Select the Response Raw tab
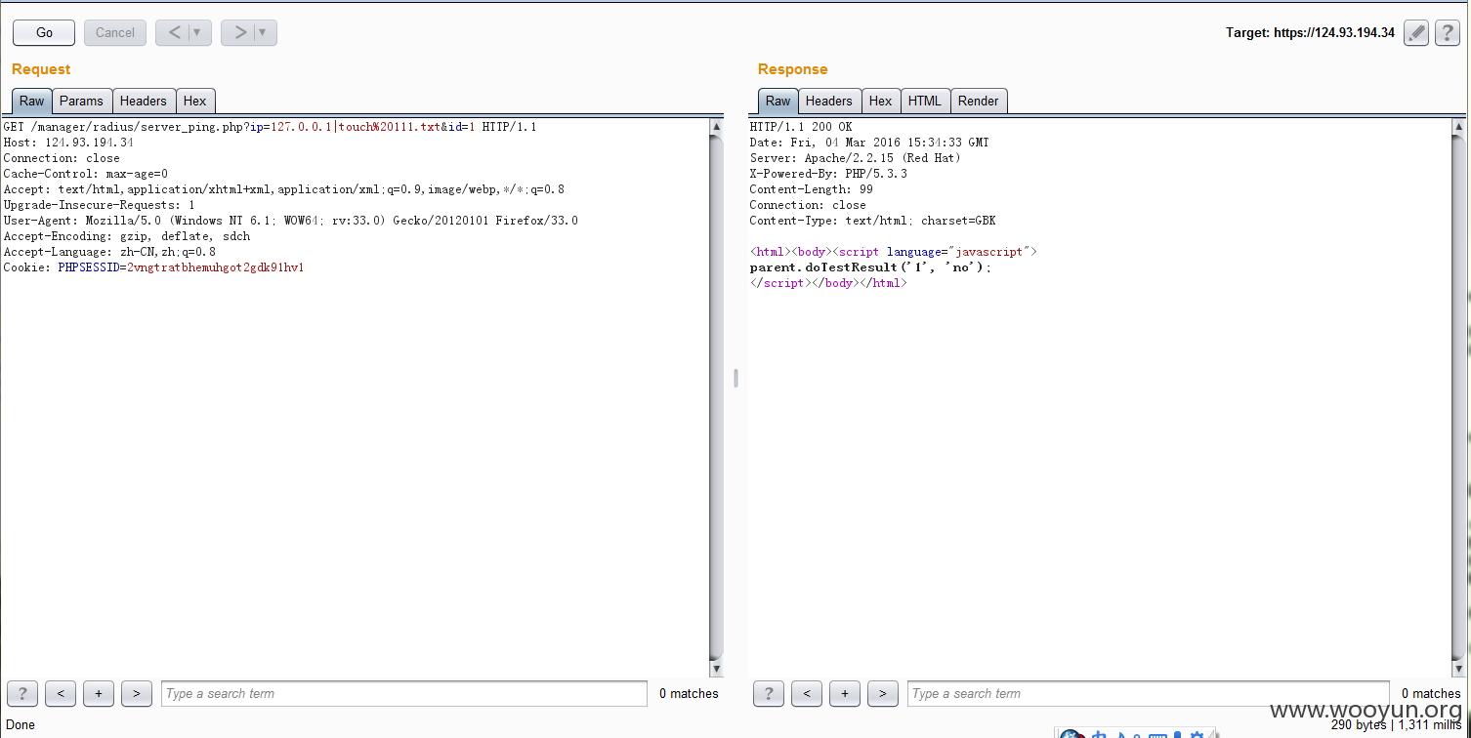 [x=778, y=101]
